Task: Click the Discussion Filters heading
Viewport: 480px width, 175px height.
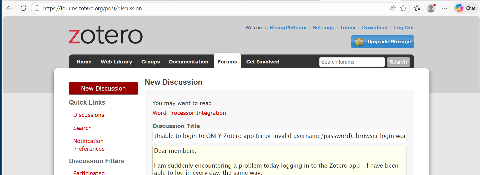Action: (97, 161)
